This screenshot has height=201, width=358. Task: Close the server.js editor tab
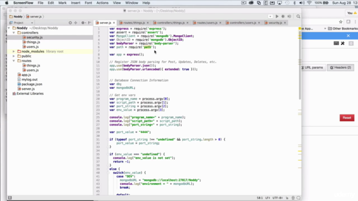(114, 23)
